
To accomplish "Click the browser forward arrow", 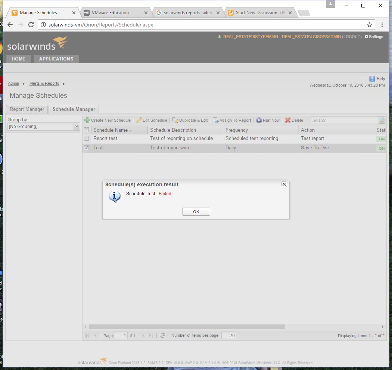I will (x=21, y=25).
